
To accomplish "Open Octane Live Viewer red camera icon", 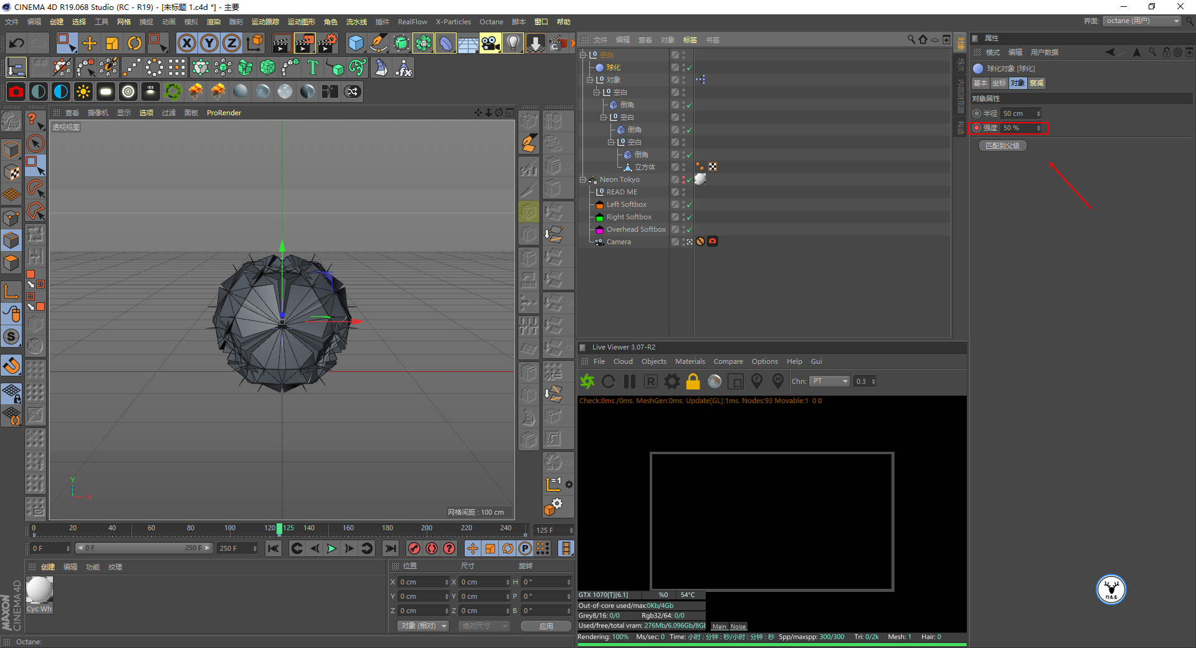I will click(x=16, y=92).
